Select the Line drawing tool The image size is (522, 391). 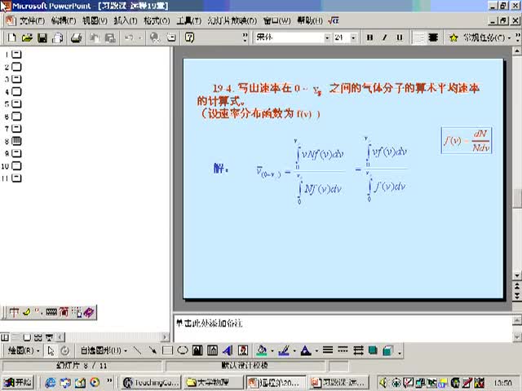(x=137, y=350)
